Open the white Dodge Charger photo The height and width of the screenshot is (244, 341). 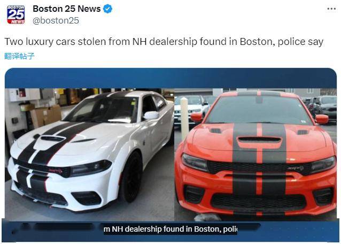[x=90, y=154]
